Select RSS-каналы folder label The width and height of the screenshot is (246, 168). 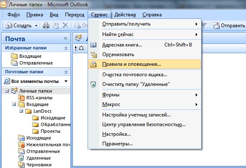click(x=39, y=98)
